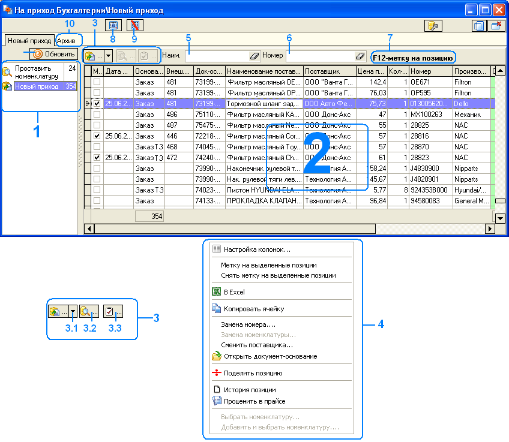This screenshot has height=442, width=509.
Task: Click the exit window icon with red cross
Action: tap(496, 26)
